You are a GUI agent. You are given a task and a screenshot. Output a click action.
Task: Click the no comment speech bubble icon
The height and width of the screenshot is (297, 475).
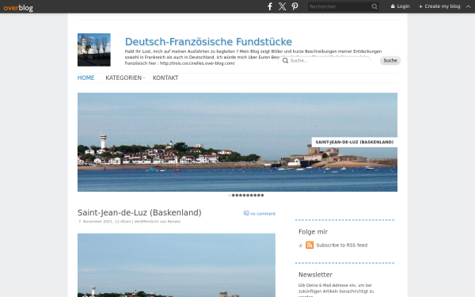[246, 213]
